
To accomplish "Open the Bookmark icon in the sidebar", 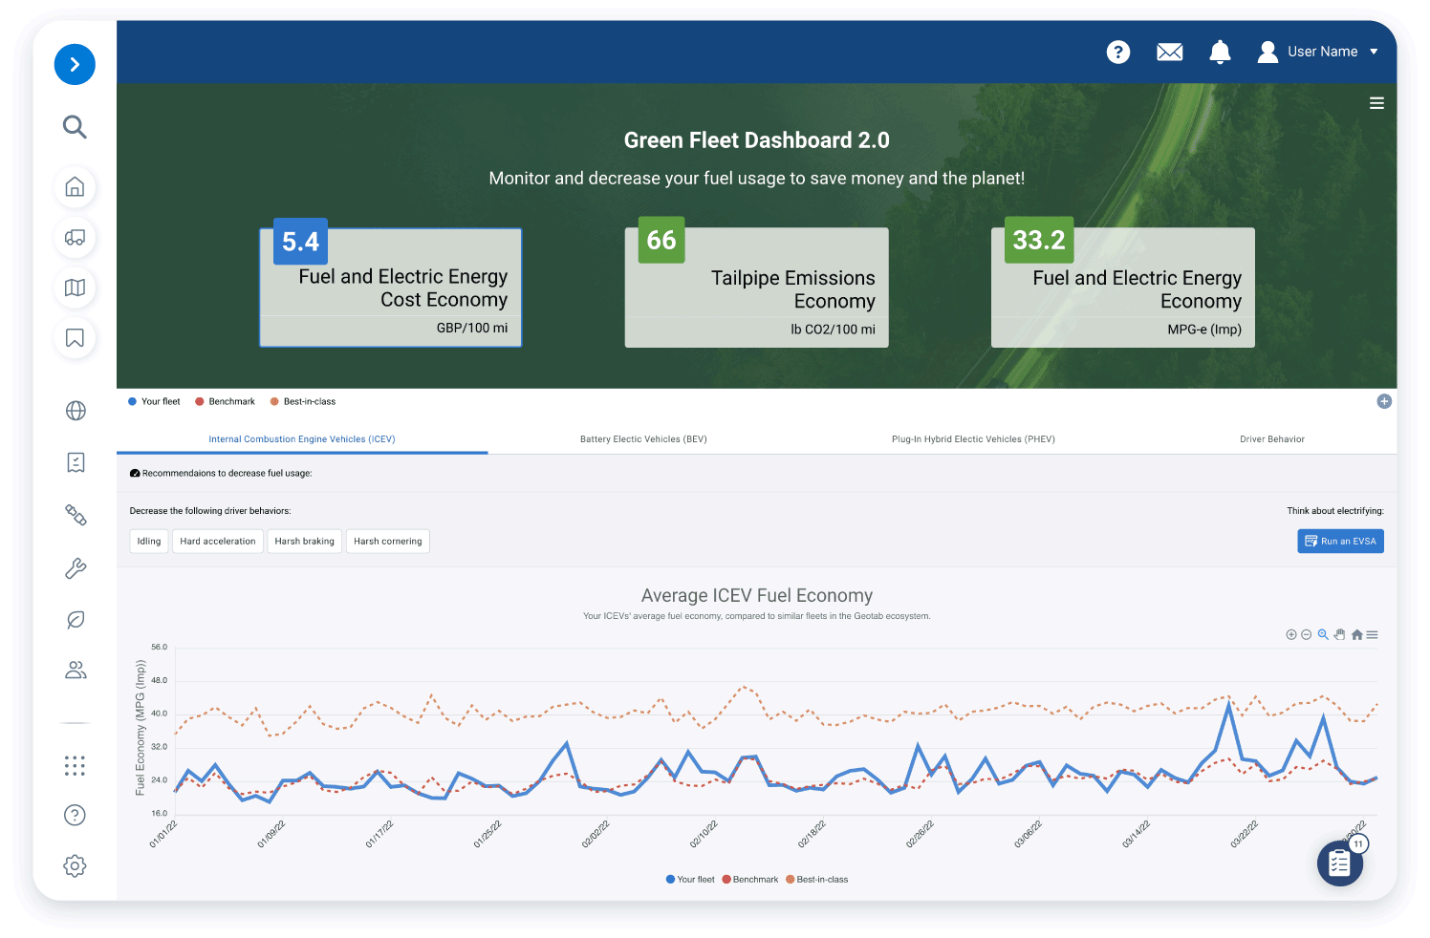I will click(75, 338).
